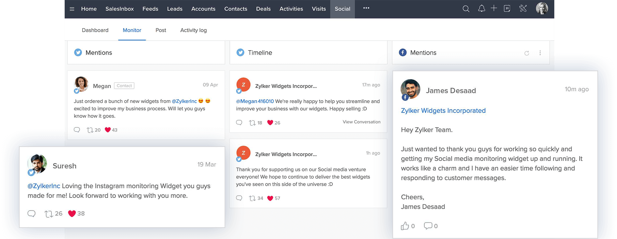
Task: Open the Feeds module
Action: coord(150,9)
